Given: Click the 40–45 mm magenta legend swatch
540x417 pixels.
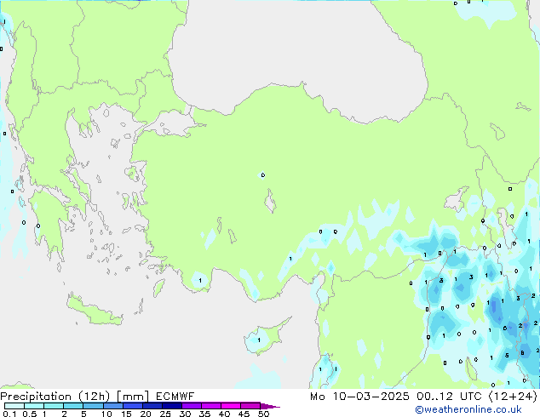Looking at the screenshot, I should point(231,406).
